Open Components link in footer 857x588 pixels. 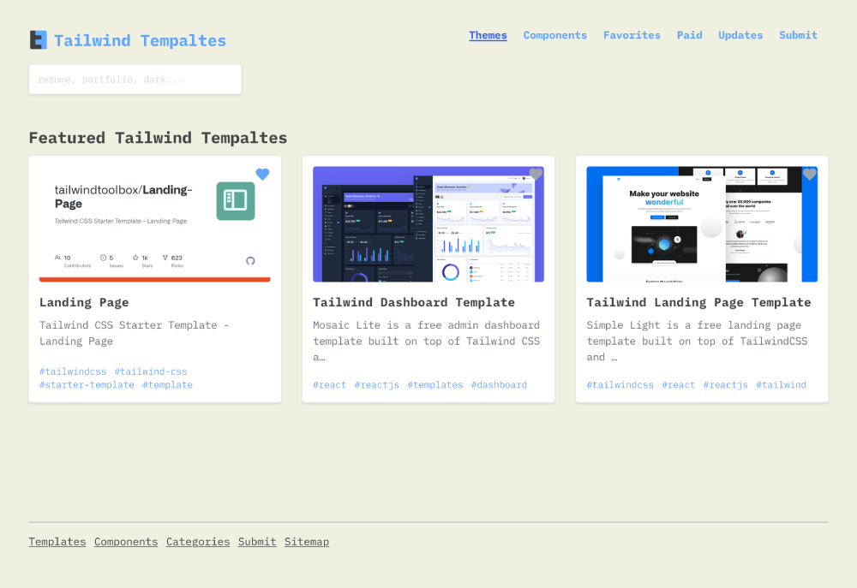click(x=126, y=542)
